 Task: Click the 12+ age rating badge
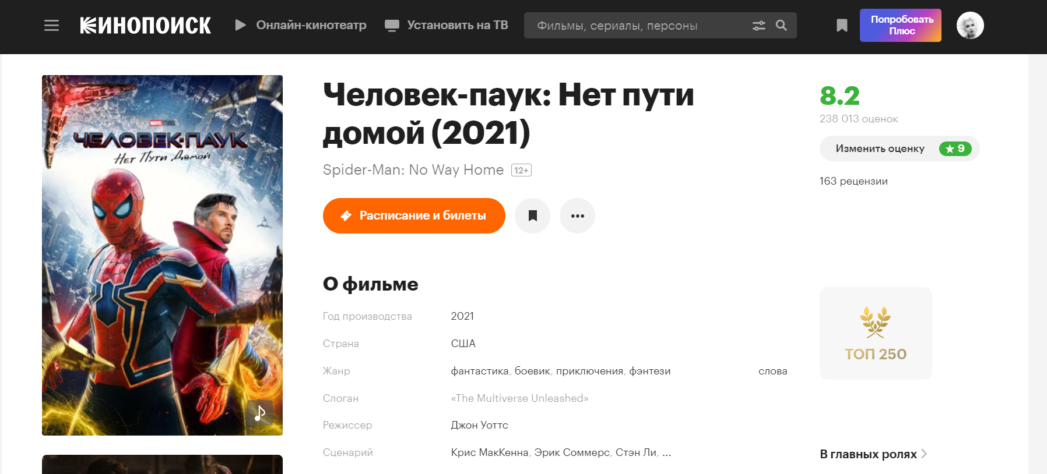521,170
